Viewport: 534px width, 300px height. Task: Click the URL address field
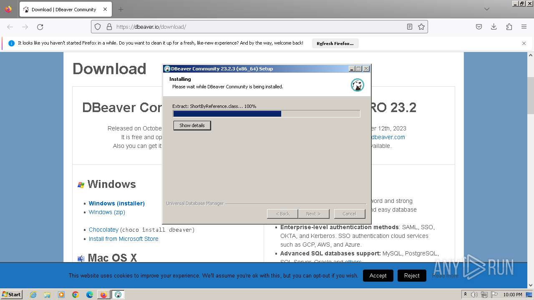tap(259, 27)
